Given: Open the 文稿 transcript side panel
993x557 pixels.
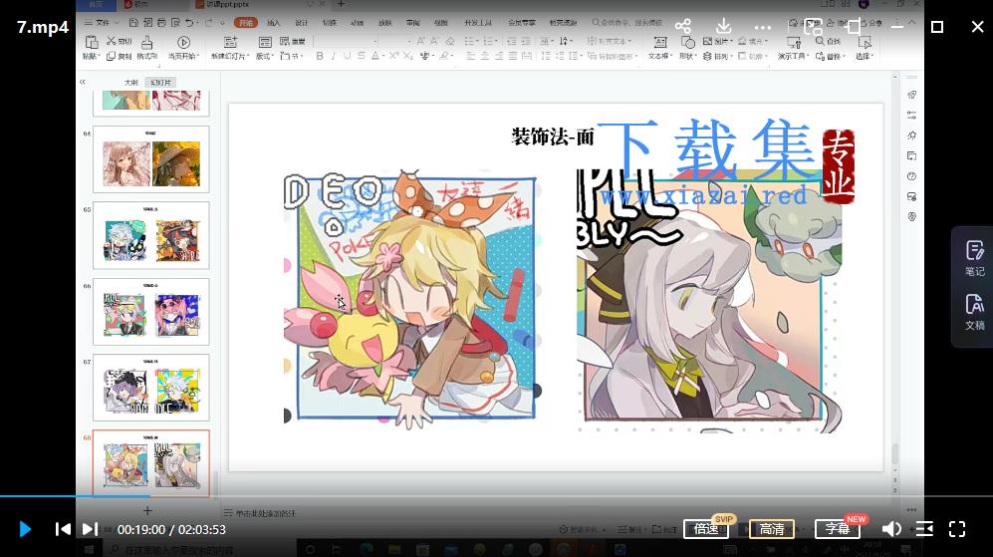Looking at the screenshot, I should (975, 312).
